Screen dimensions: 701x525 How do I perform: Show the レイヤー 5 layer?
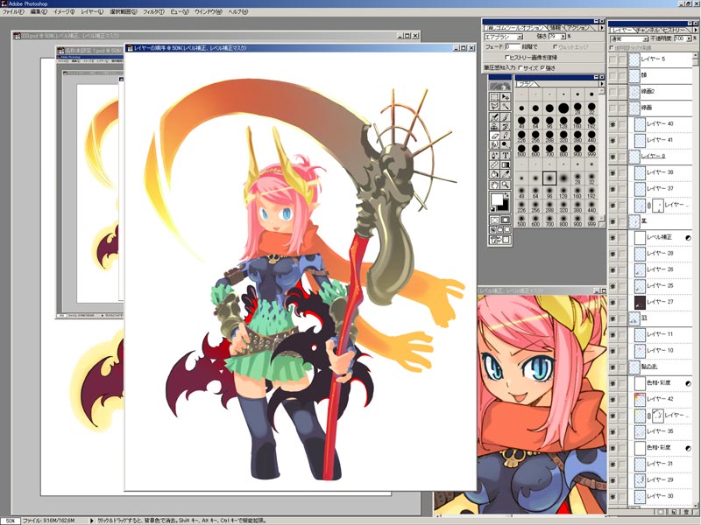pyautogui.click(x=612, y=59)
